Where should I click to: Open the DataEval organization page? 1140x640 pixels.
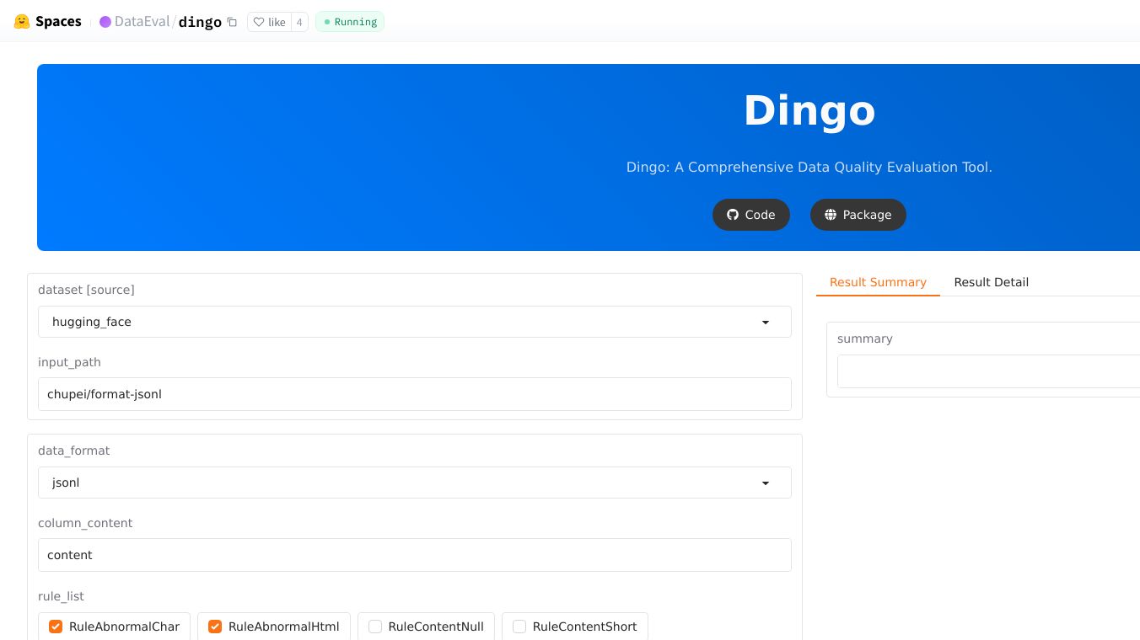click(142, 22)
